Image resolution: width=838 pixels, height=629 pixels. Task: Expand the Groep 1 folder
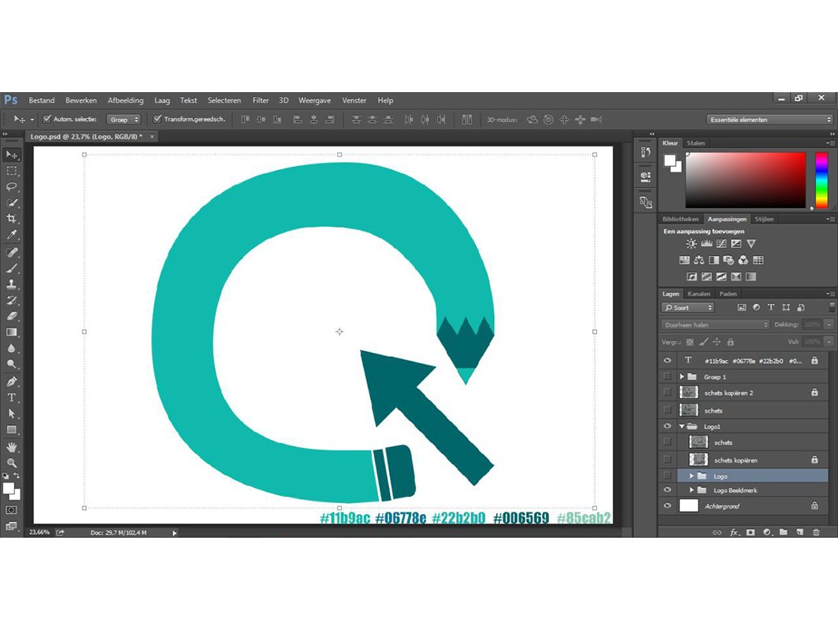tap(682, 377)
